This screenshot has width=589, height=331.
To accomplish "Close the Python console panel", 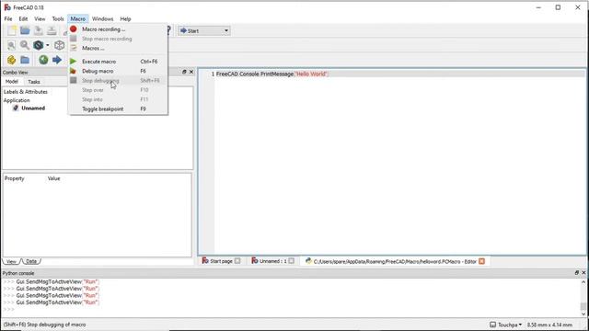I will pyautogui.click(x=583, y=273).
